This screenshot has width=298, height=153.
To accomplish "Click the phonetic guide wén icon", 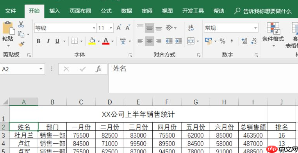I will (123, 41).
